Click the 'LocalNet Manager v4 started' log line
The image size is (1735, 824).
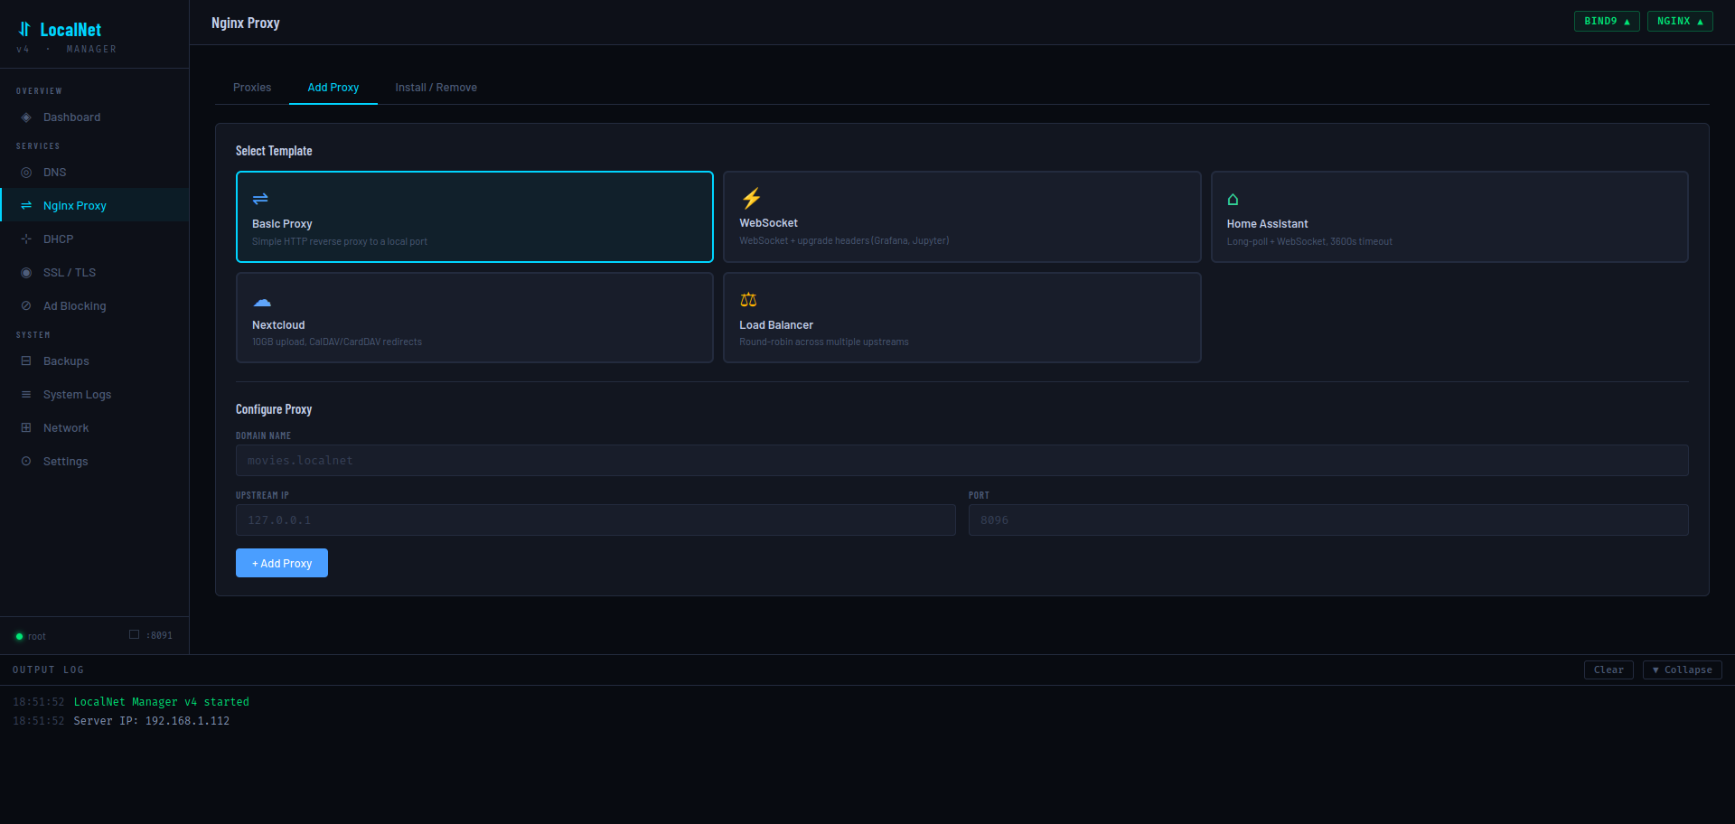coord(161,702)
